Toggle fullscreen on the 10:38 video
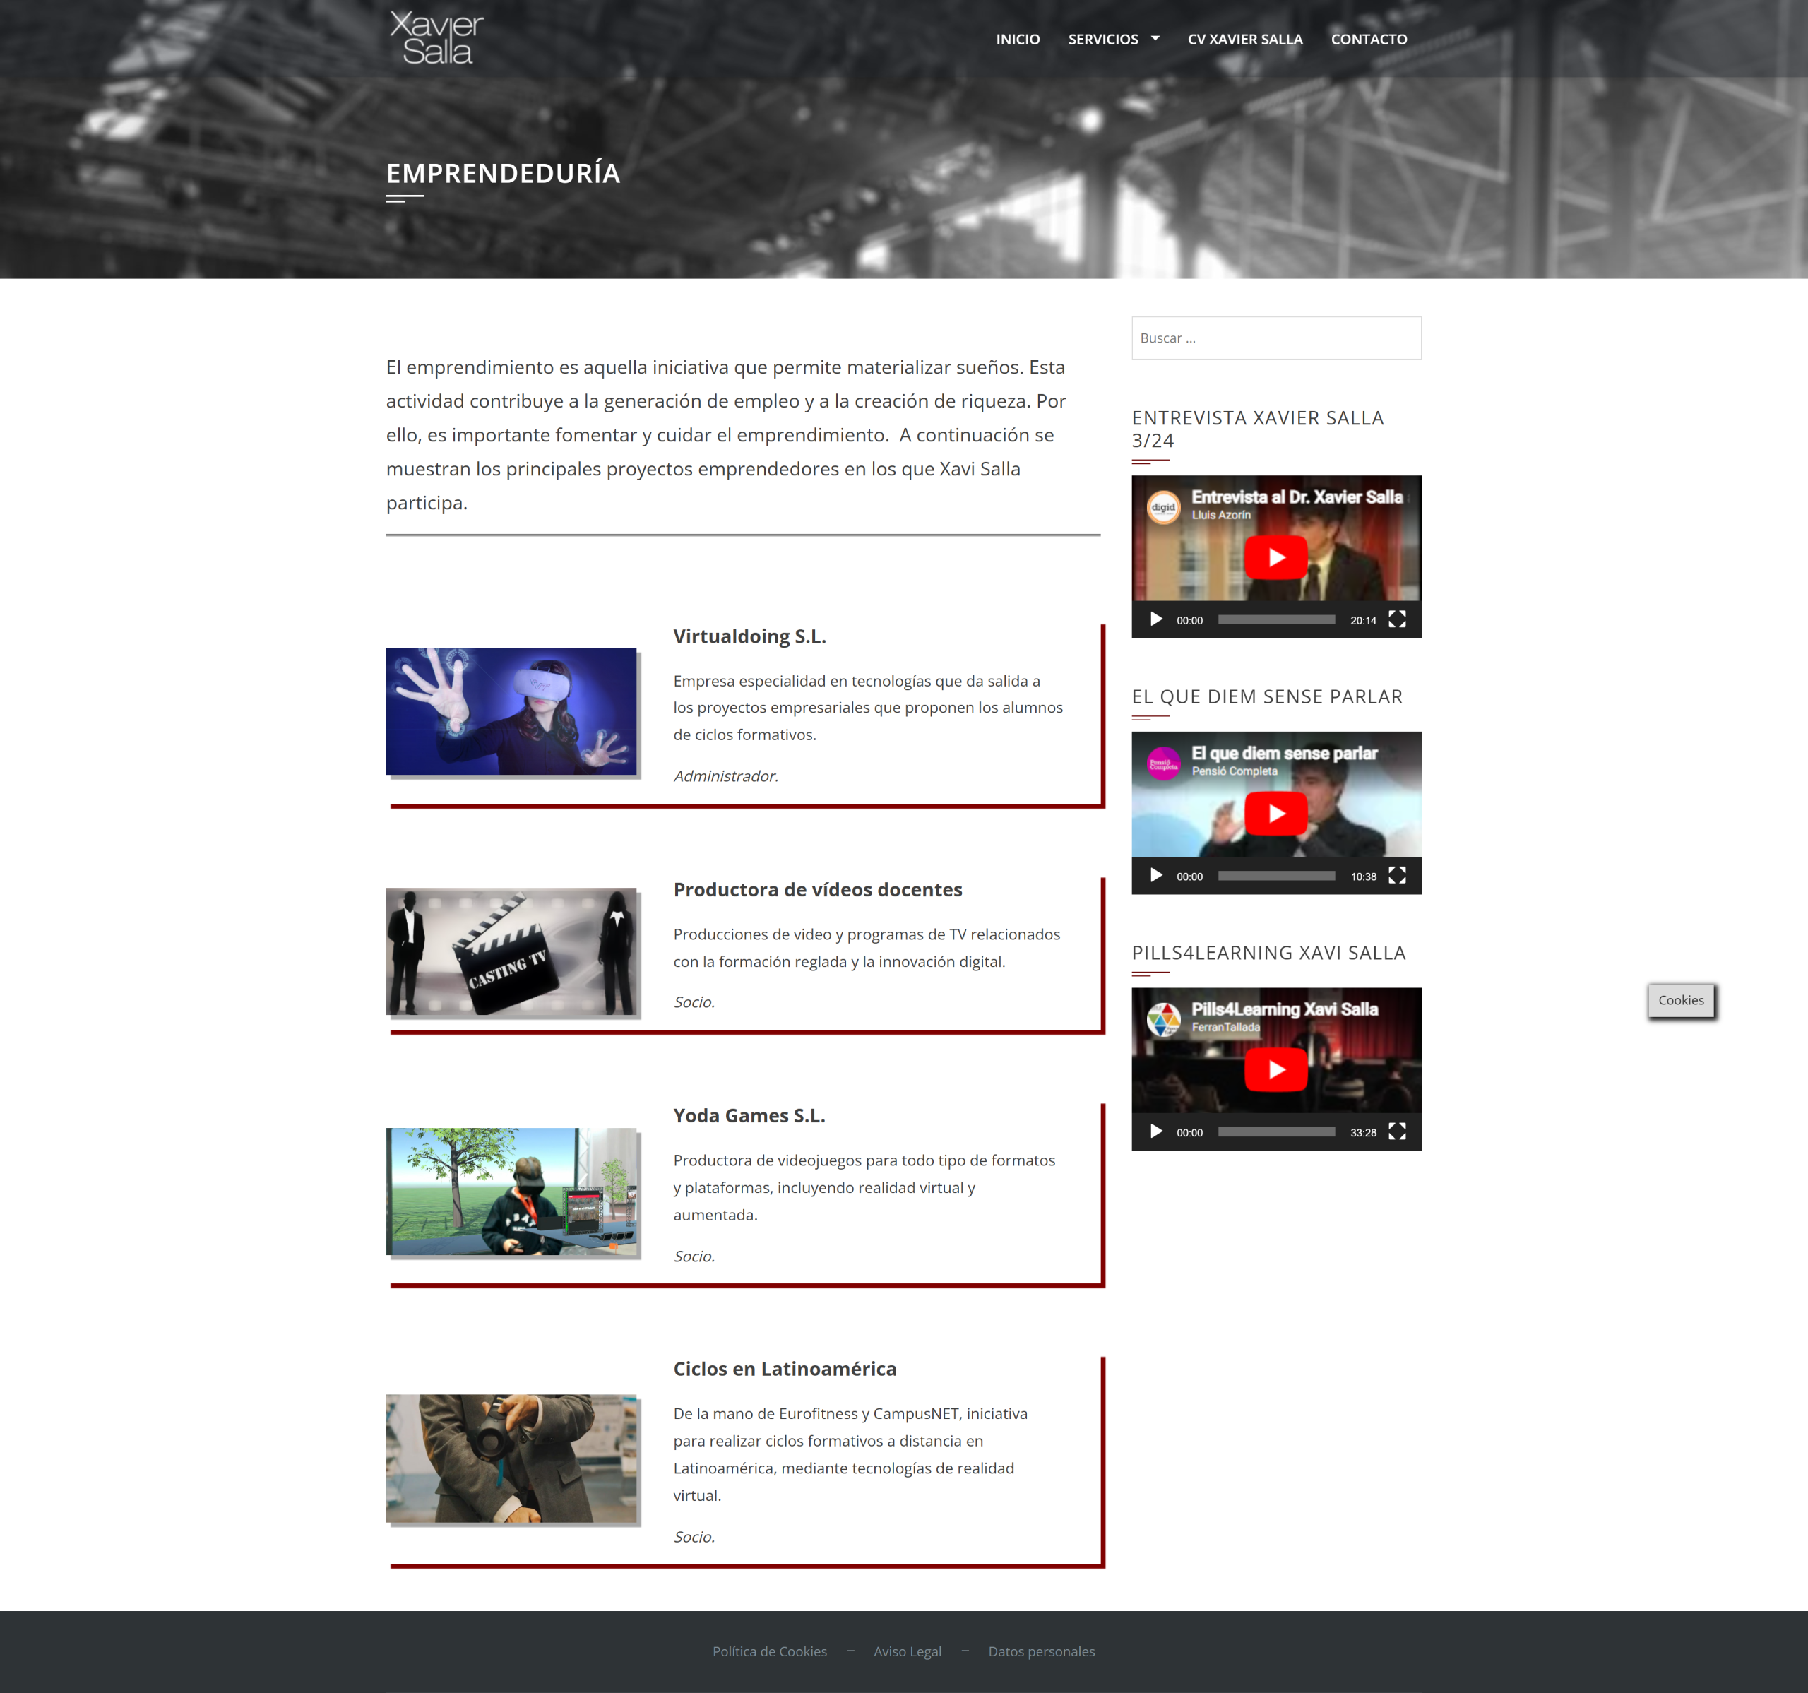This screenshot has width=1808, height=1693. click(x=1397, y=876)
